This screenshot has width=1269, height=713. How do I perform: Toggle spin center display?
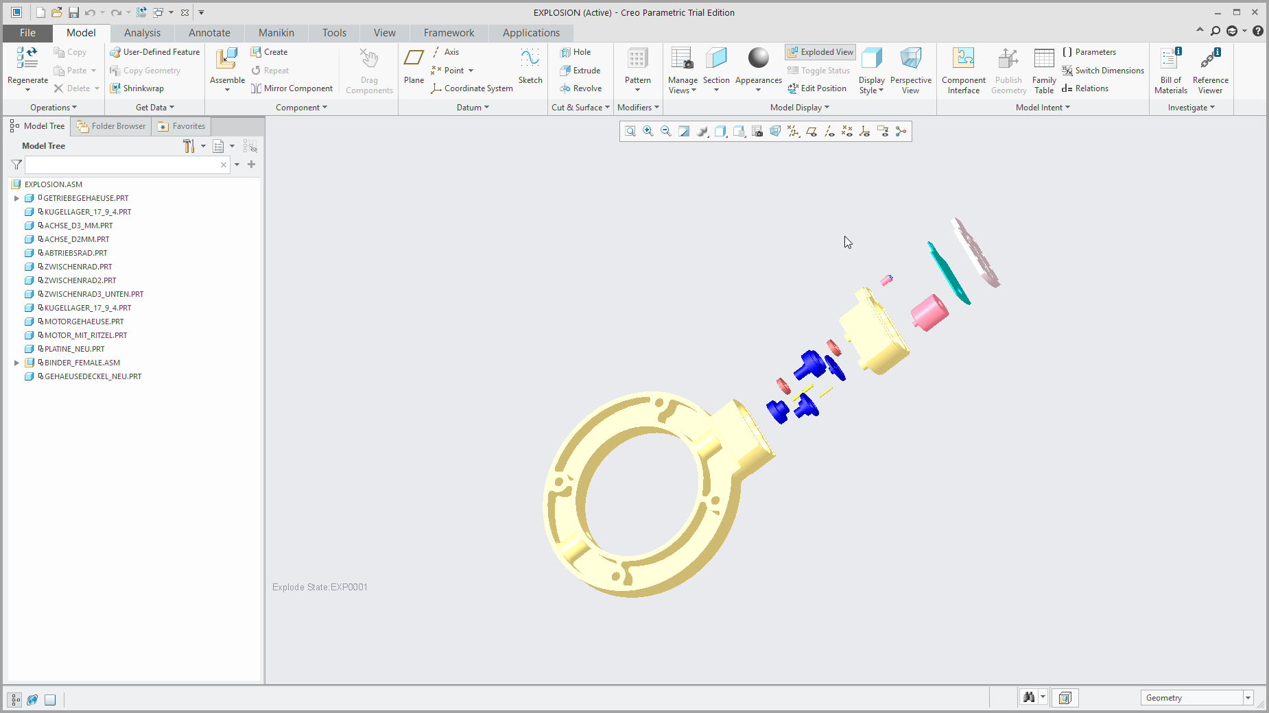(901, 132)
